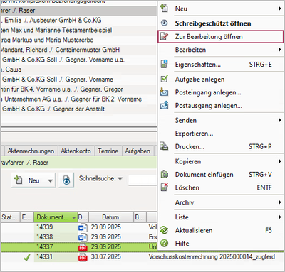
Task: Select row Max und Marianne Testamentbeispiel
Action: [x=78, y=30]
